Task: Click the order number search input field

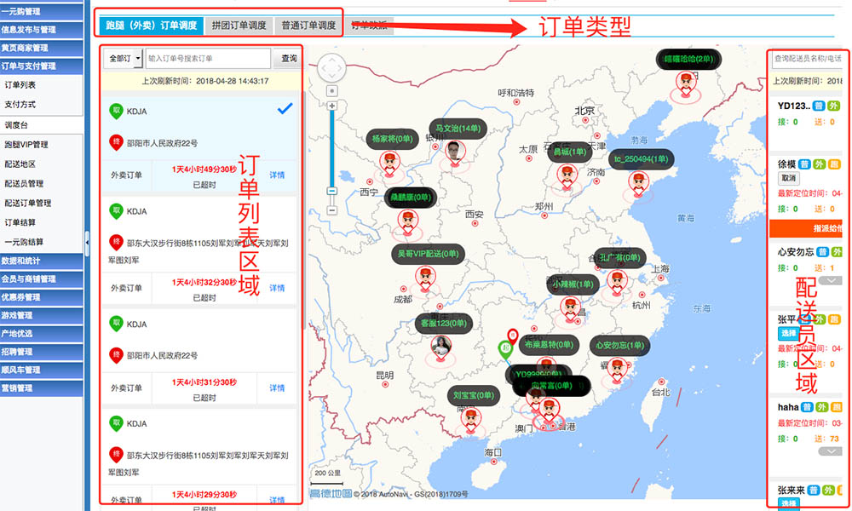Action: click(208, 59)
